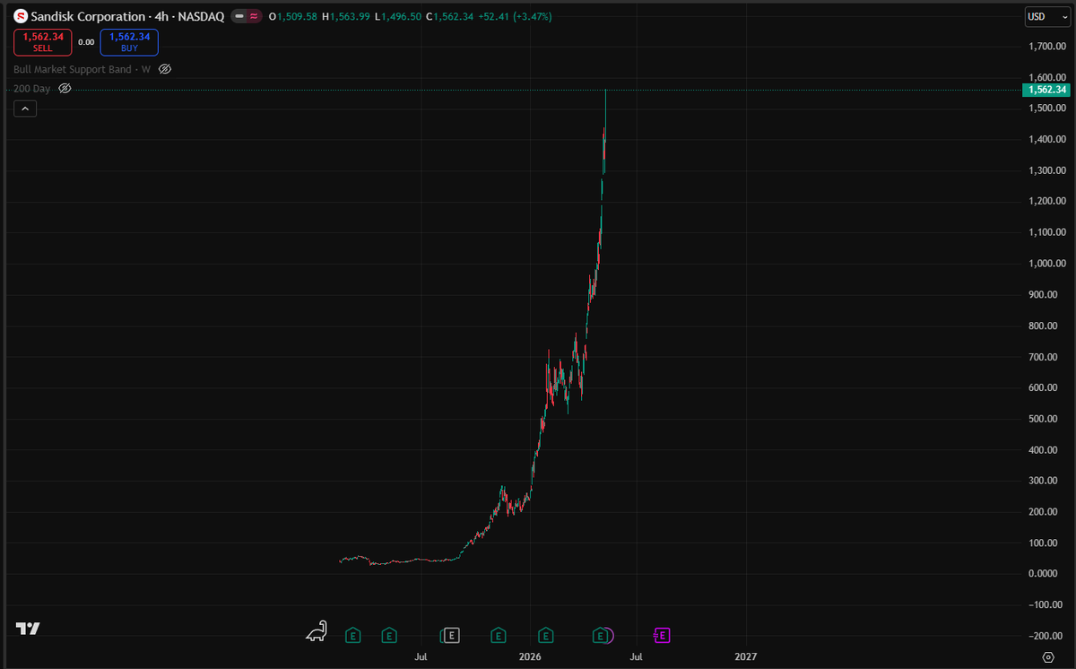Click the earnings marker just left of 2026
Screen dimensions: 1076x669
pos(498,636)
